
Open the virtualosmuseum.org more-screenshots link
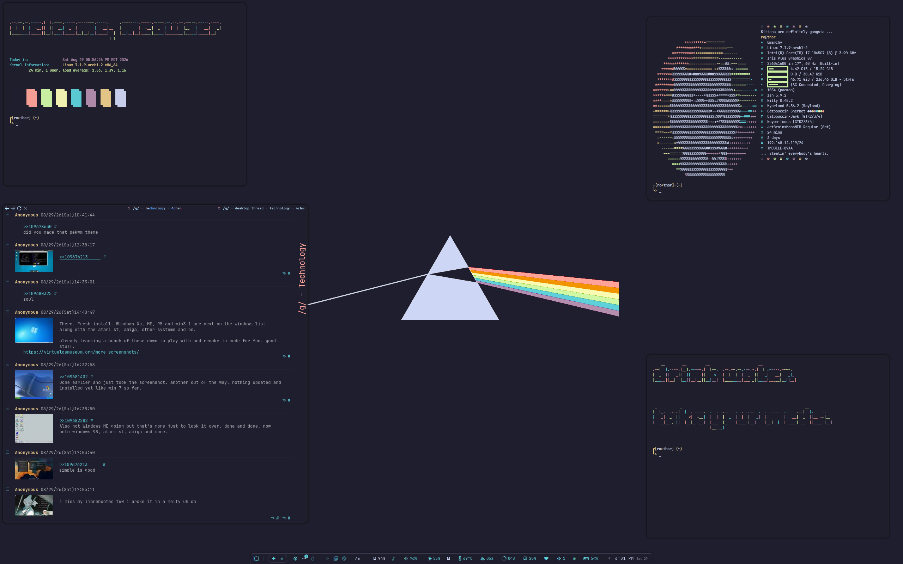pyautogui.click(x=81, y=352)
